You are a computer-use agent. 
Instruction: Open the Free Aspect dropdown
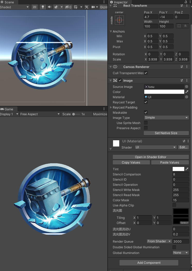(40, 114)
